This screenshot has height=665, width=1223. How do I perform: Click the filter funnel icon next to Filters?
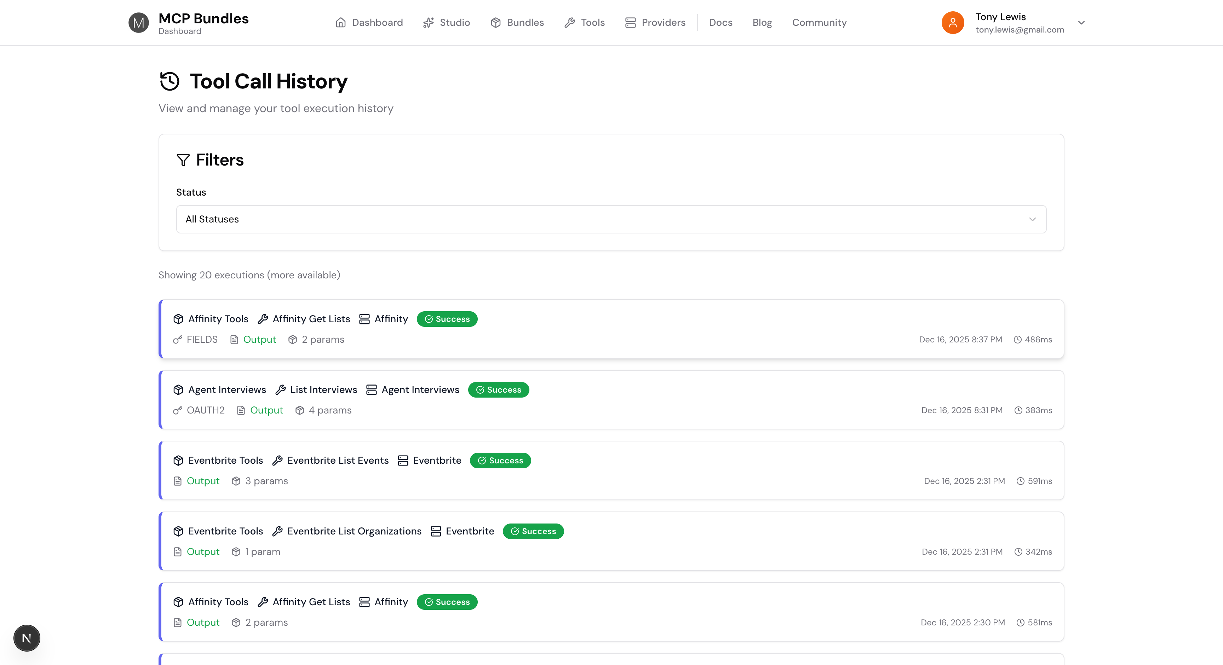(x=183, y=161)
